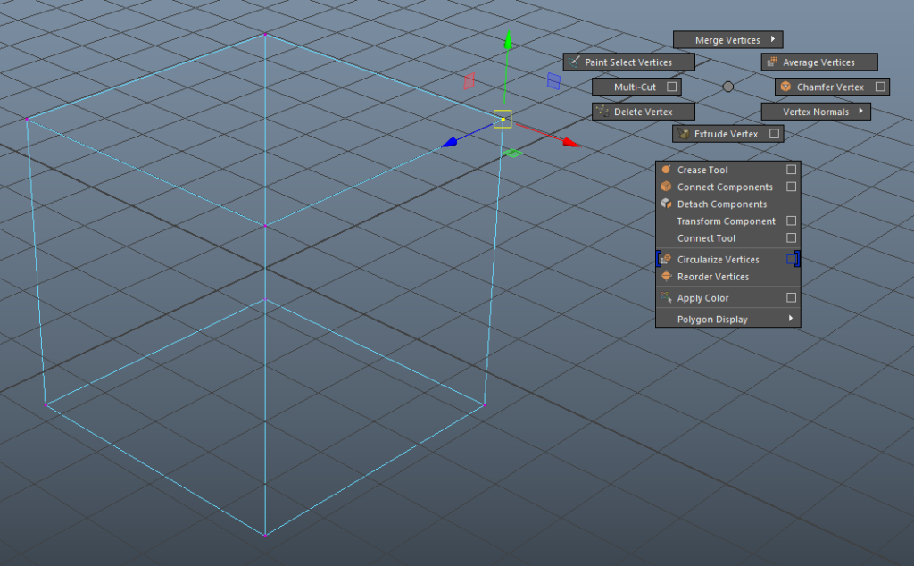Choose Multi-Cut from the marking menu
The width and height of the screenshot is (914, 566).
pyautogui.click(x=636, y=87)
